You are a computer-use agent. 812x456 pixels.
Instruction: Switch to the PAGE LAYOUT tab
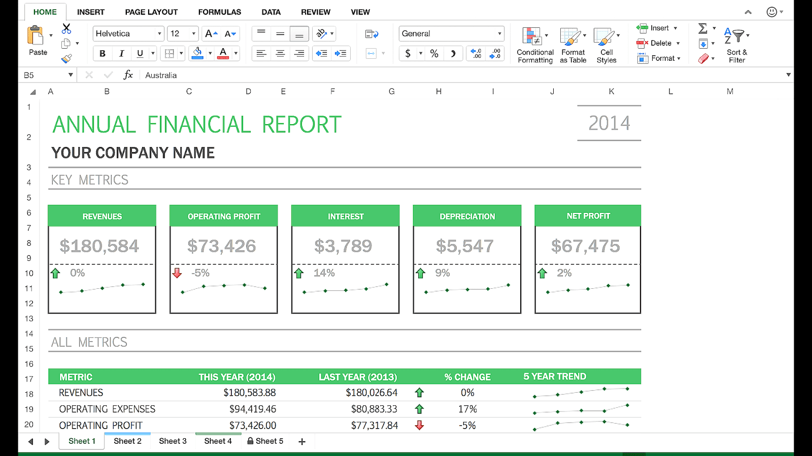pyautogui.click(x=151, y=12)
